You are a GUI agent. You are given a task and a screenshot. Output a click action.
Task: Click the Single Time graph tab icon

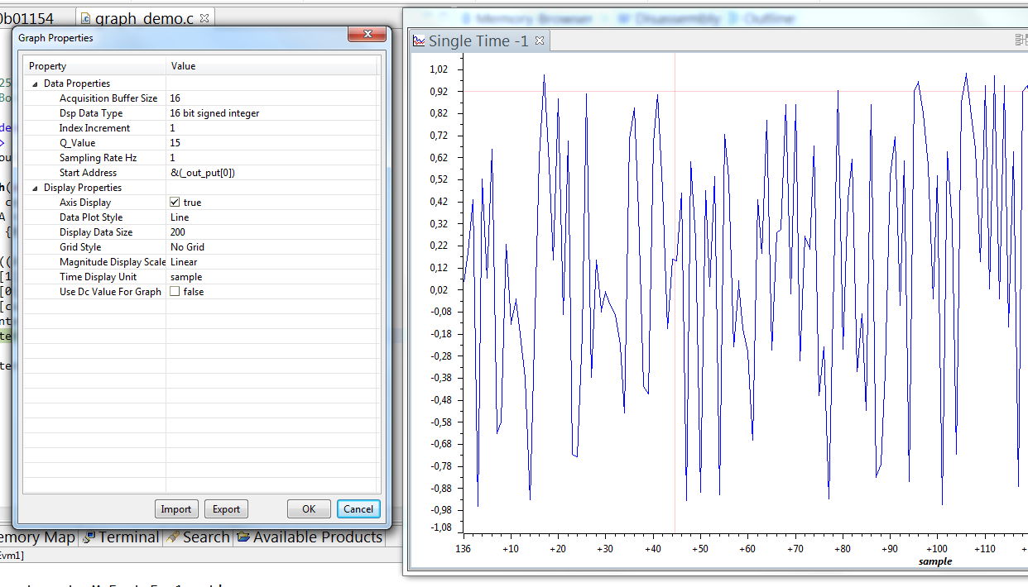(419, 41)
